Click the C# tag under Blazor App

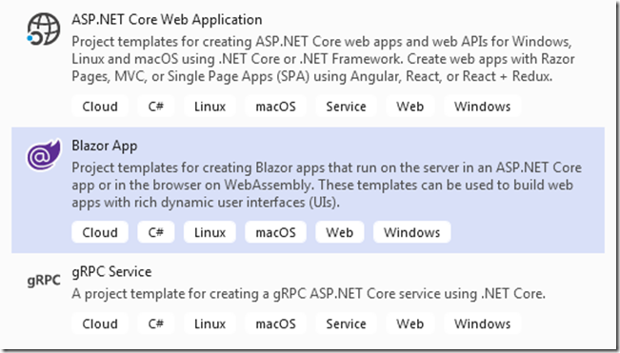point(156,232)
